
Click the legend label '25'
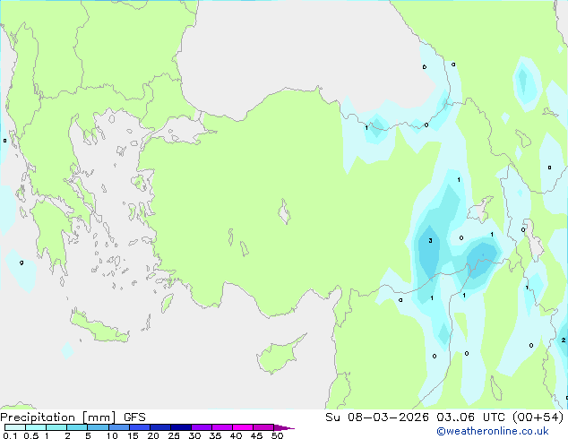click(x=174, y=435)
